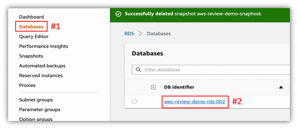
Task: Click the DB identifier column header
Action: (179, 87)
